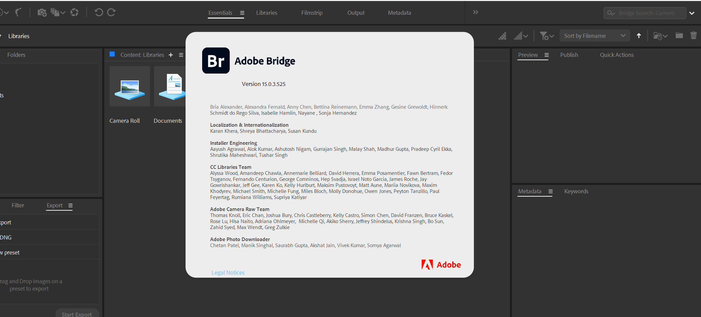Click Camera Roll label
Viewport: 701px width, 317px height.
[125, 121]
